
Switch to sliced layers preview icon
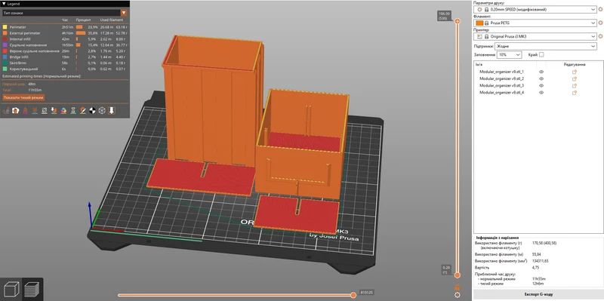pyautogui.click(x=32, y=290)
